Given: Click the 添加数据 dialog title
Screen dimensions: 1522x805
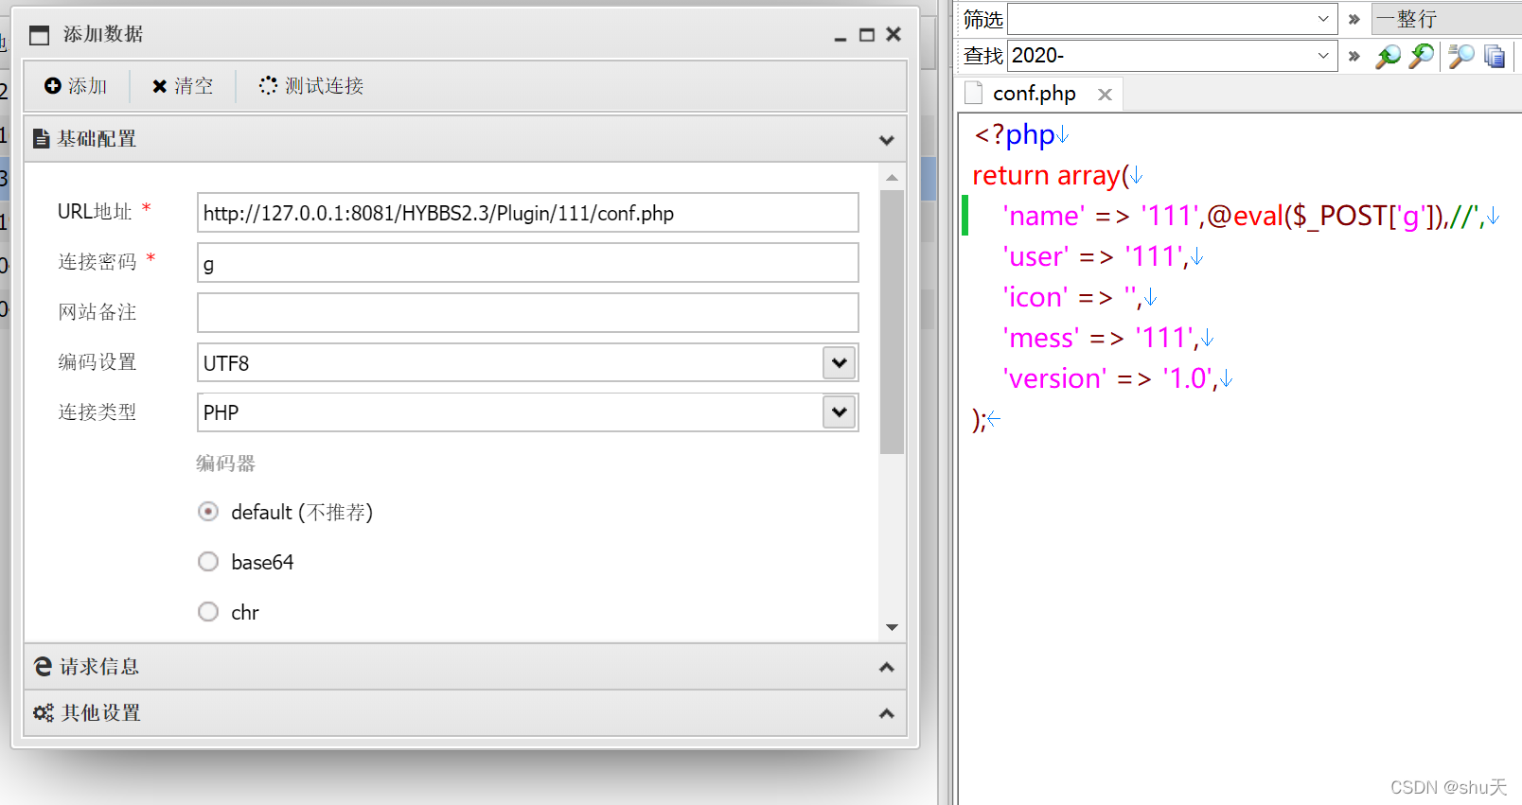Looking at the screenshot, I should click(x=103, y=34).
